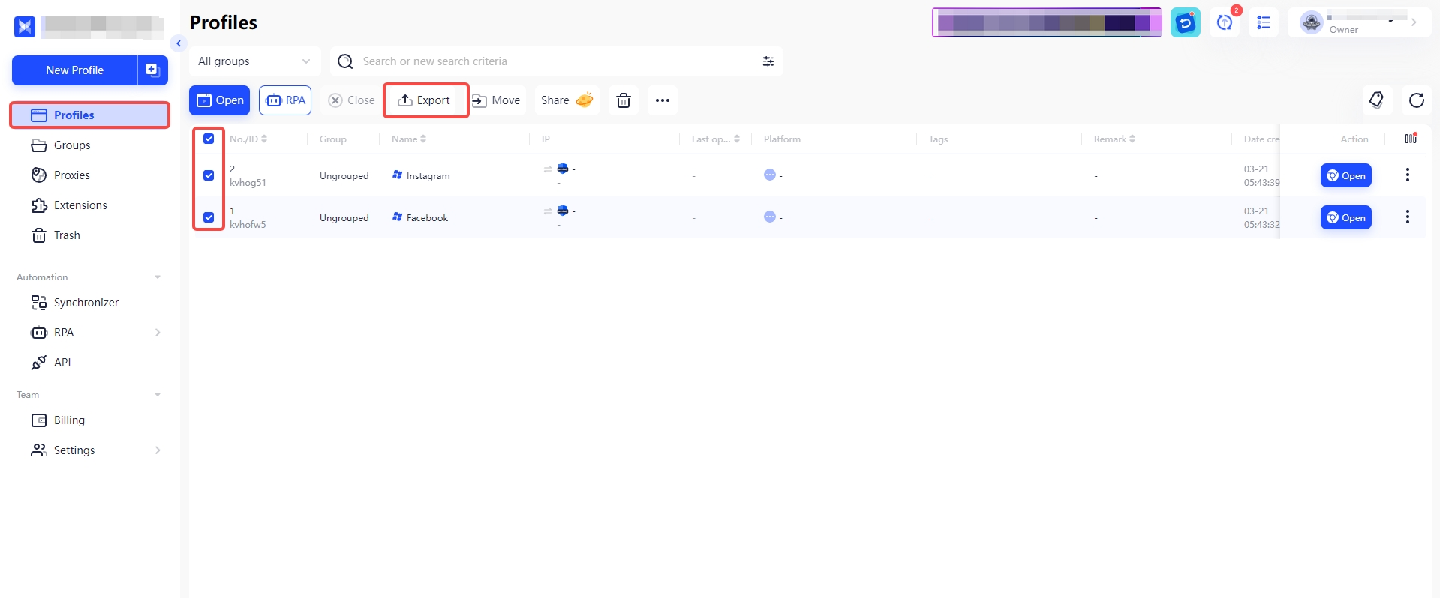Click the batch create icon beside New Profile
Screen dimensions: 1440x598
152,70
